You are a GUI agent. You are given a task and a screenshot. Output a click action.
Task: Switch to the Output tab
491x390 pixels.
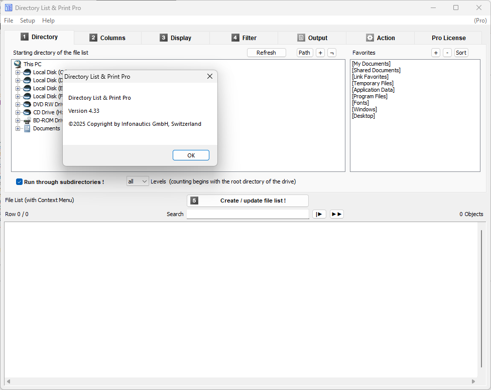(x=312, y=38)
